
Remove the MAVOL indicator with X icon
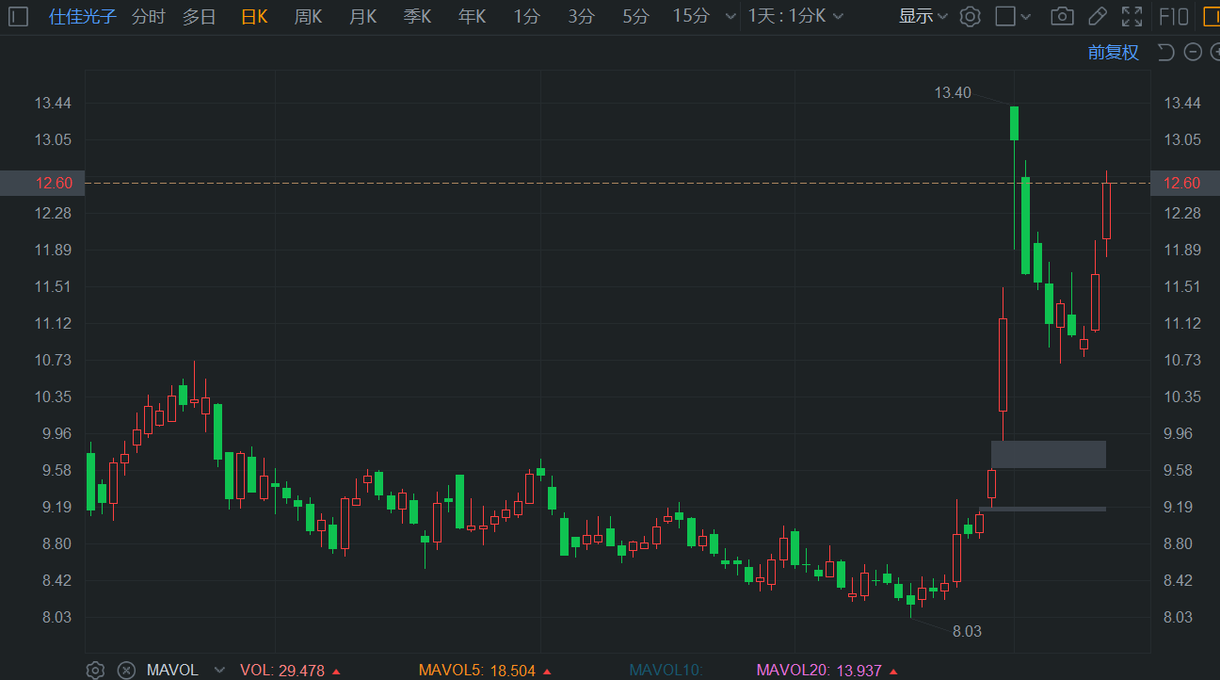coord(126,670)
